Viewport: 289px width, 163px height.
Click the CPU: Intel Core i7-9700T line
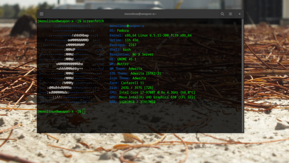152,92
